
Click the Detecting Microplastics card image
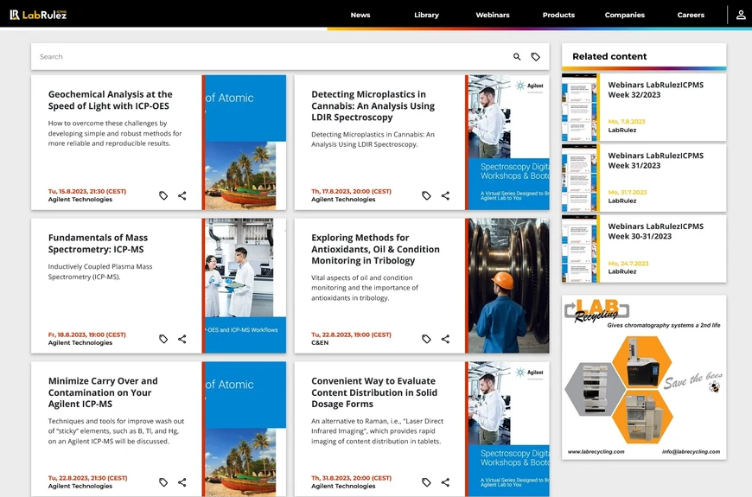click(x=508, y=142)
